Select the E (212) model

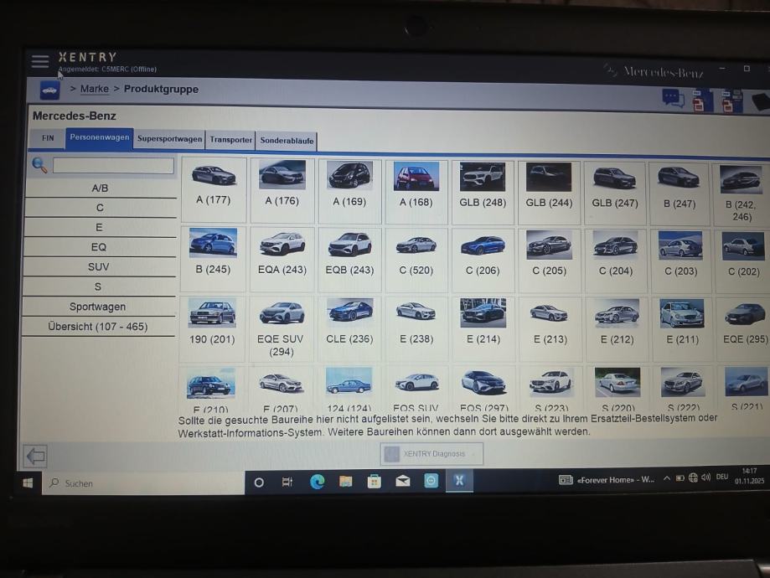617,329
